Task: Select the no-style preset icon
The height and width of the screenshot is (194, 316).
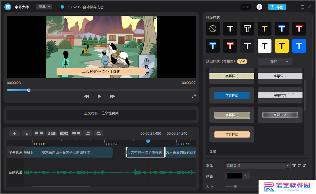Action: pyautogui.click(x=213, y=29)
